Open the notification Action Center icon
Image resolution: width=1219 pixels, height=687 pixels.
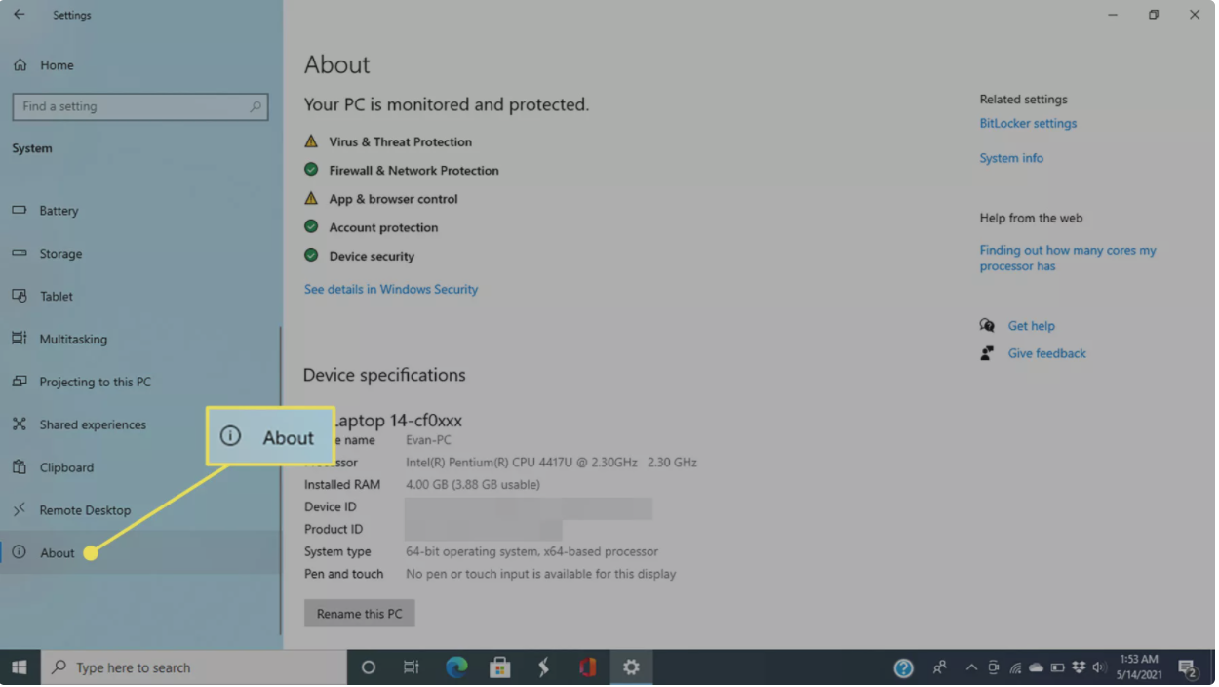[1187, 668]
